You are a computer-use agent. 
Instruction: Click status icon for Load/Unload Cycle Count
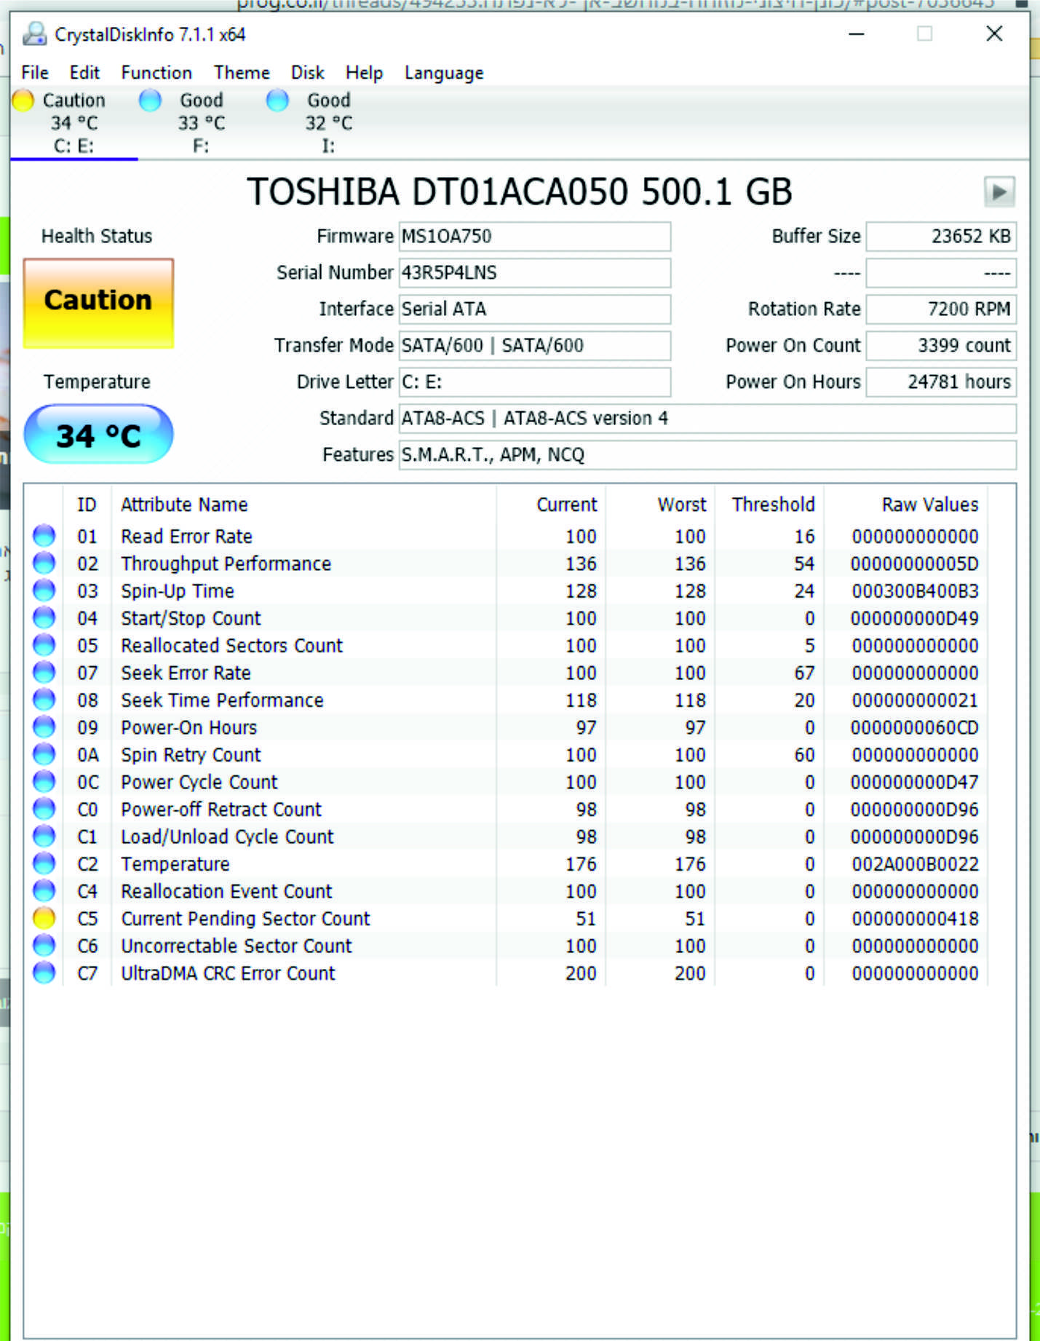pyautogui.click(x=44, y=836)
